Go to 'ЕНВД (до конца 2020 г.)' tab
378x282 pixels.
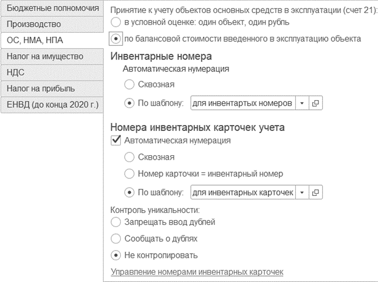(x=52, y=105)
